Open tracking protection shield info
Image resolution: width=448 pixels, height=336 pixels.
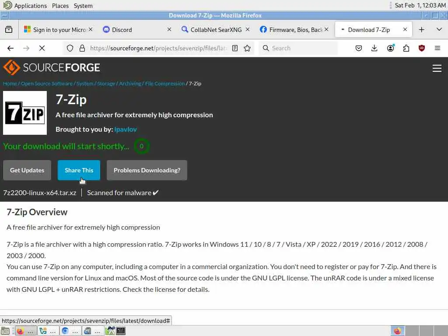[x=70, y=48]
